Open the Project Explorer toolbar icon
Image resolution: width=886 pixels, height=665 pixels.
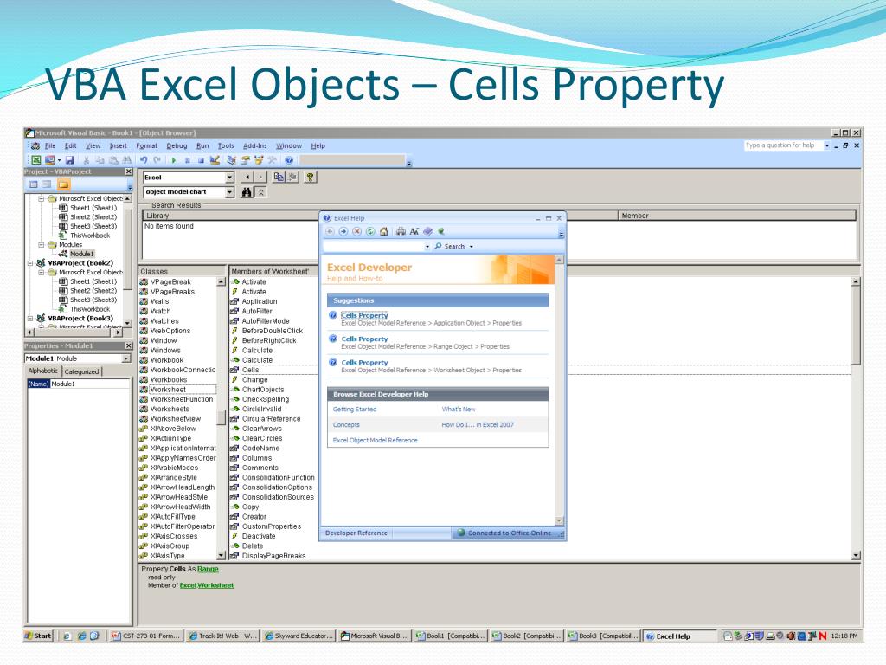pyautogui.click(x=231, y=160)
